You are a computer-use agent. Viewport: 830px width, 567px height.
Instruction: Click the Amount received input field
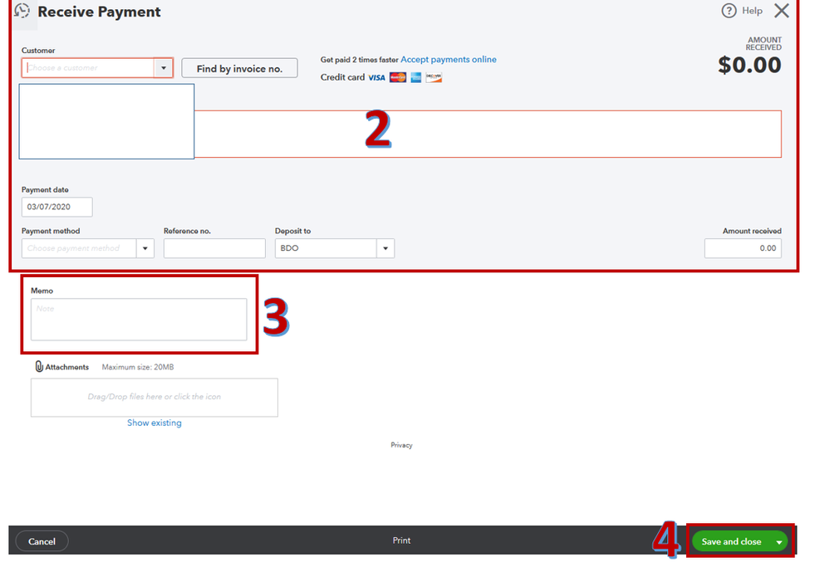[x=743, y=248]
